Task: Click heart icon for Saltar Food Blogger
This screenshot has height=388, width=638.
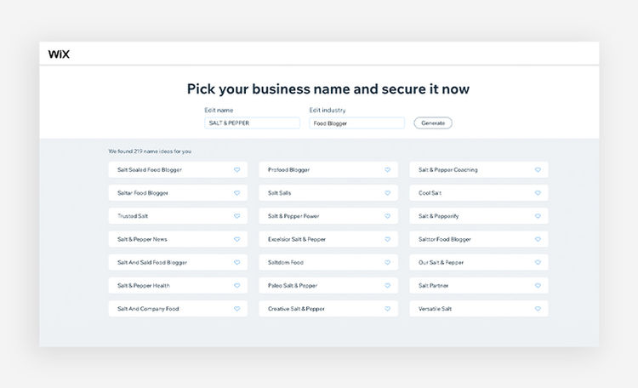Action: [x=236, y=193]
